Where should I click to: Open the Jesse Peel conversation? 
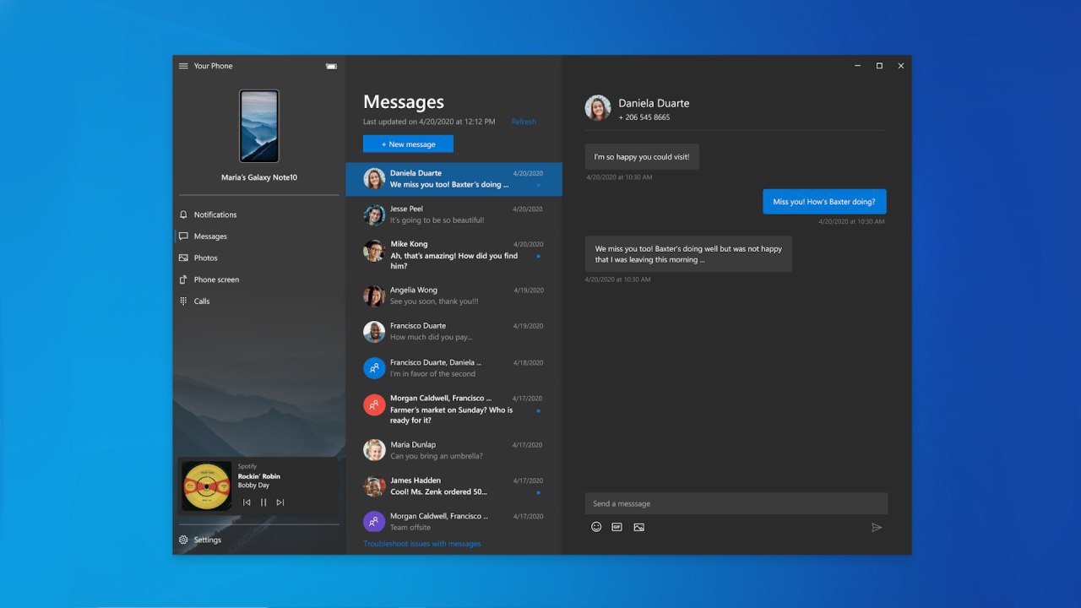coord(454,214)
